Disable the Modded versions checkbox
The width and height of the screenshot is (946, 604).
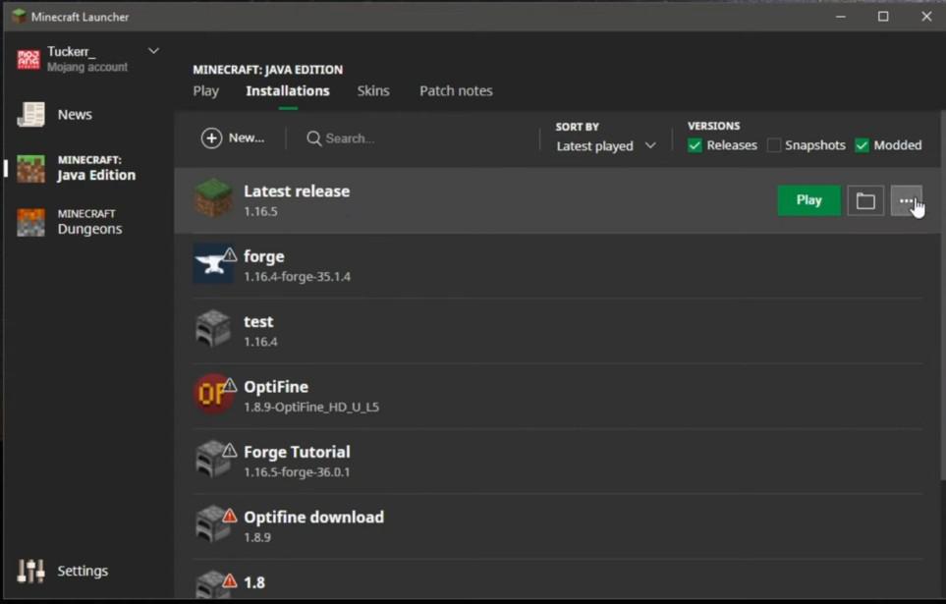(x=863, y=145)
